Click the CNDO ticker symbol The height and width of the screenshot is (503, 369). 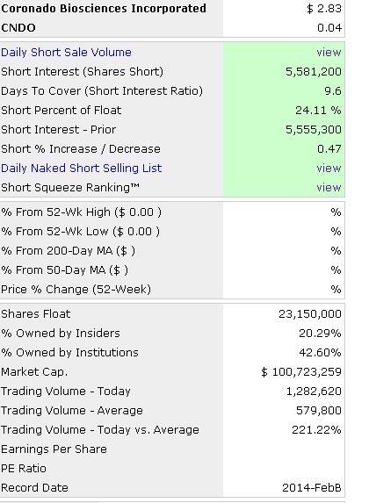click(18, 27)
